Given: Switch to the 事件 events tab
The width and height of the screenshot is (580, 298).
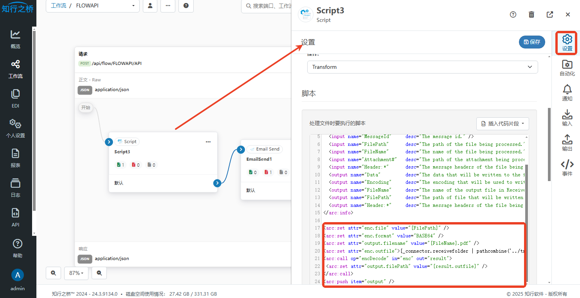Looking at the screenshot, I should pos(567,168).
